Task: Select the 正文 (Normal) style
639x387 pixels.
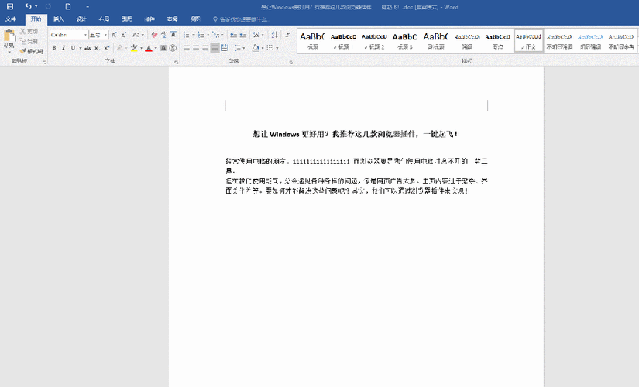Action: point(528,41)
